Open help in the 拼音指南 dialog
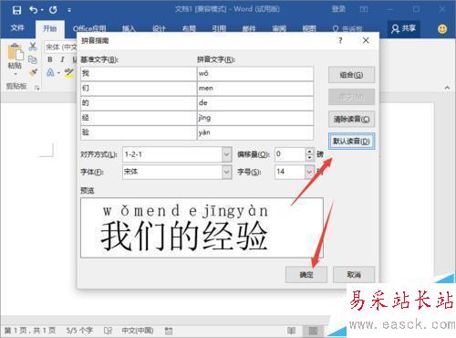 click(340, 40)
